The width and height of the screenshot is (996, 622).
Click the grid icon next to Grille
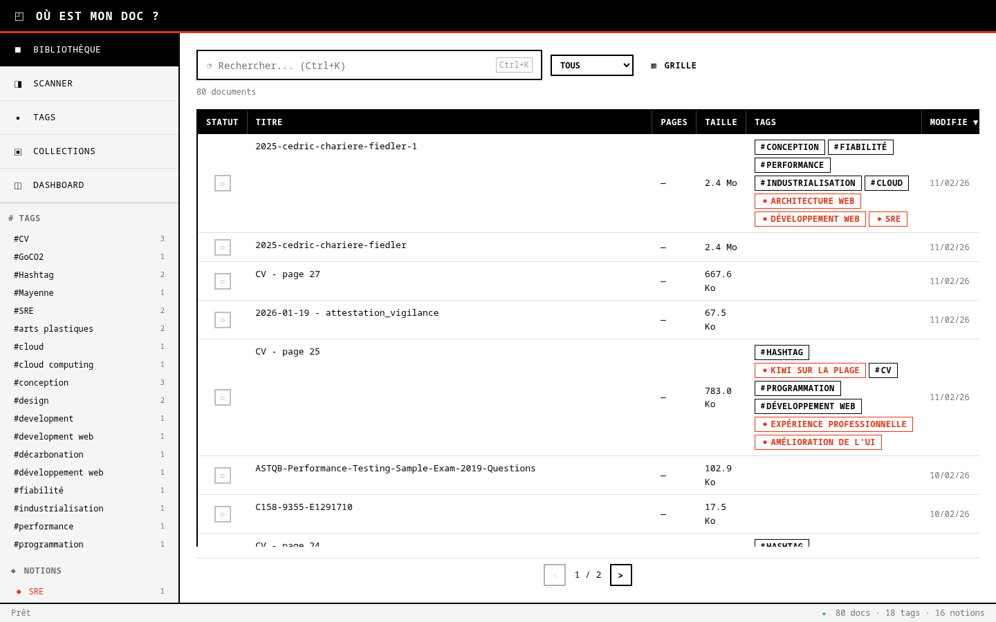(654, 66)
